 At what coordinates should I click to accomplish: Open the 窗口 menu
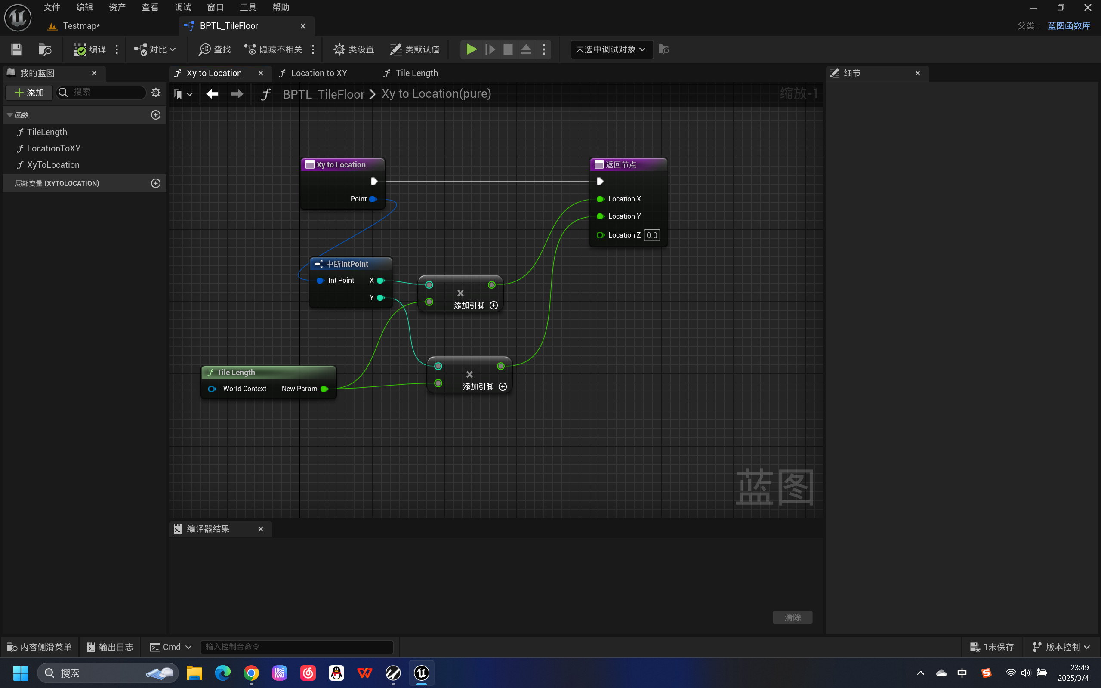coord(215,7)
